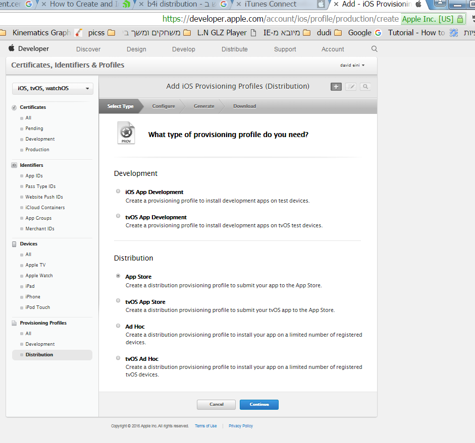Open iCloud Containers in the sidebar
The width and height of the screenshot is (475, 443).
click(x=45, y=208)
